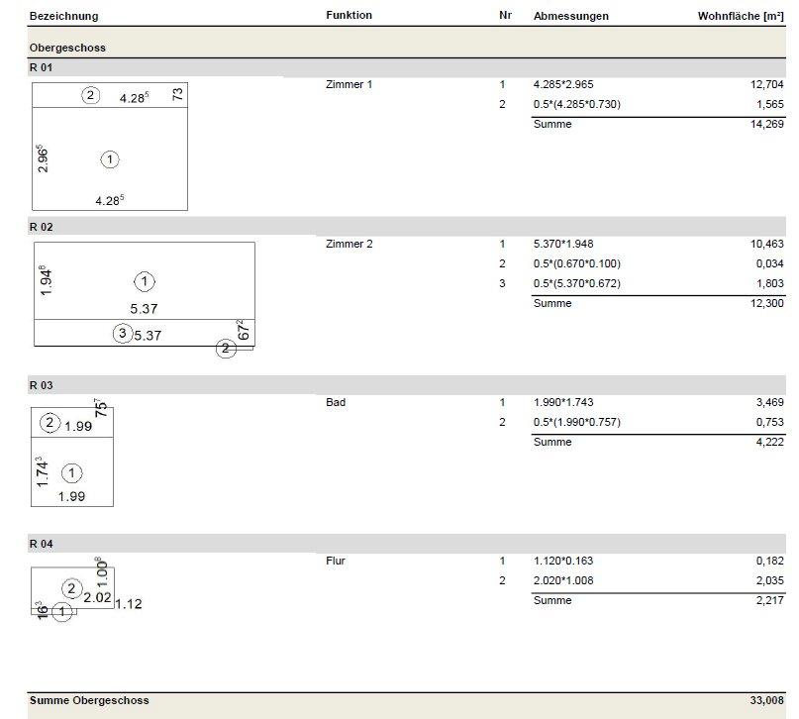Screen dimensions: 799x719
Task: Click the Bezeichnung column header
Action: [63, 16]
